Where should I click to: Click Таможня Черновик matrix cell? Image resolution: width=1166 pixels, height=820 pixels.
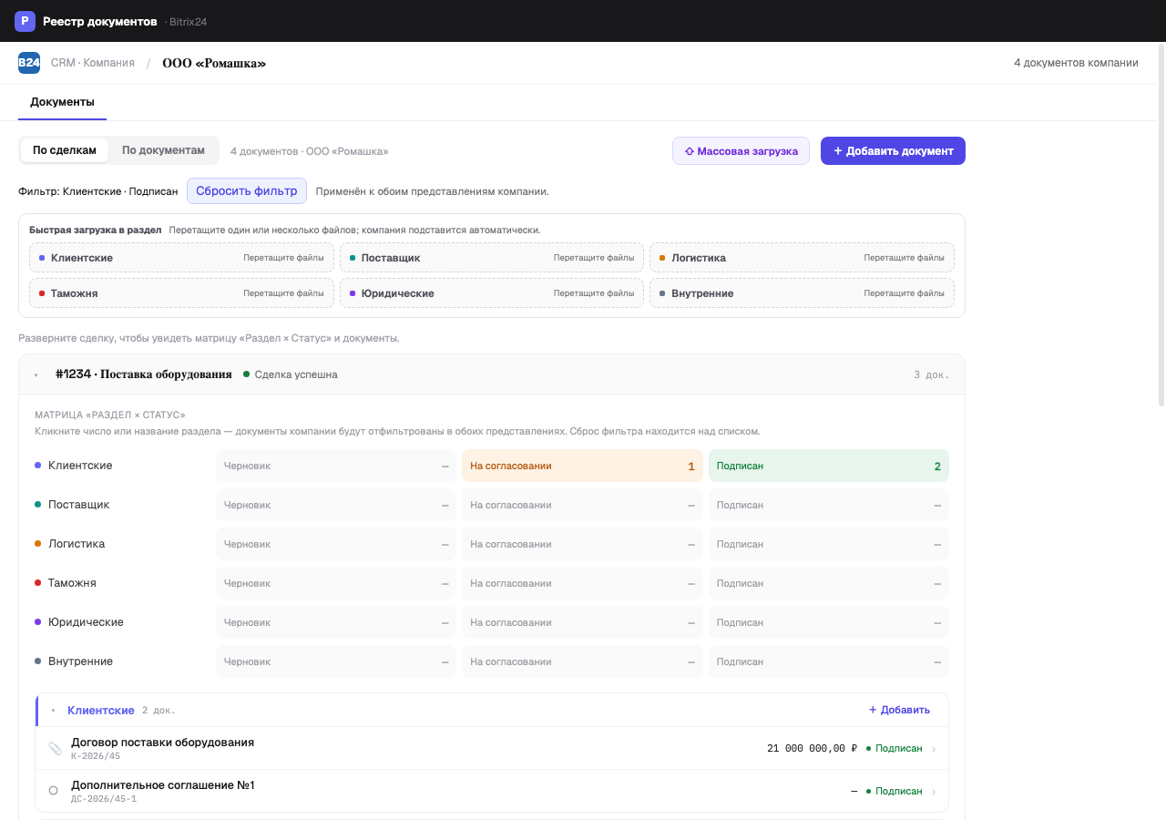pyautogui.click(x=336, y=583)
